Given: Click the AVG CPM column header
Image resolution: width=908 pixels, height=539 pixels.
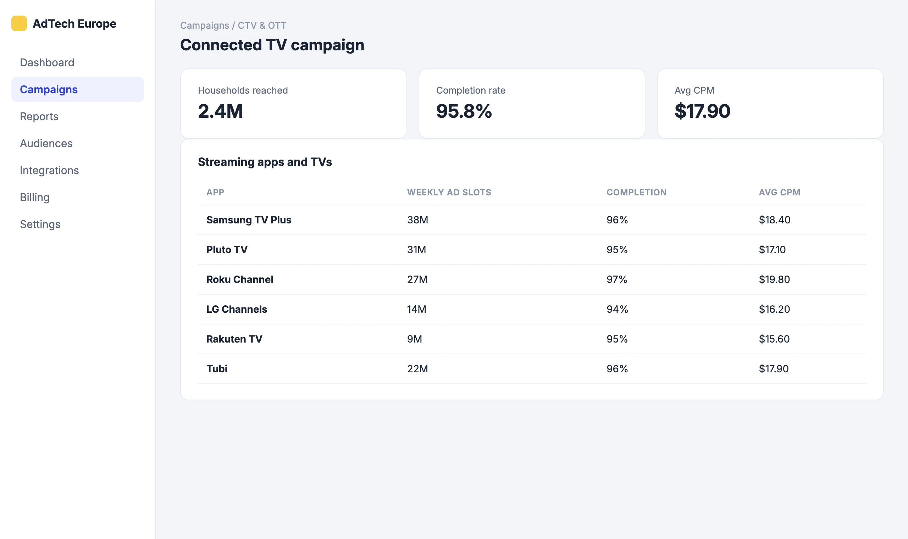Looking at the screenshot, I should point(780,193).
